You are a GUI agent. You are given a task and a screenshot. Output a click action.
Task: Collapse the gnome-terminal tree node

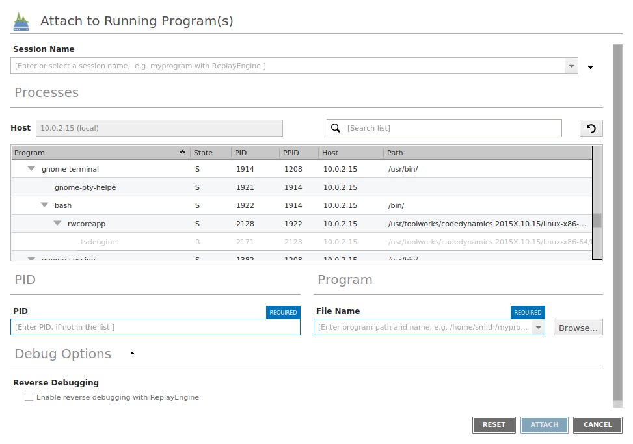(31, 169)
